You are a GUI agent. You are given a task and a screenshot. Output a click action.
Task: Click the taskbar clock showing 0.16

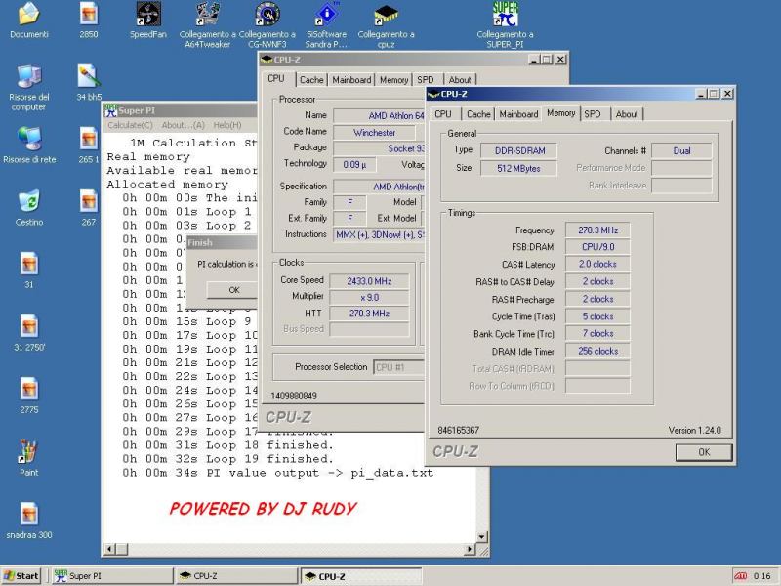762,576
